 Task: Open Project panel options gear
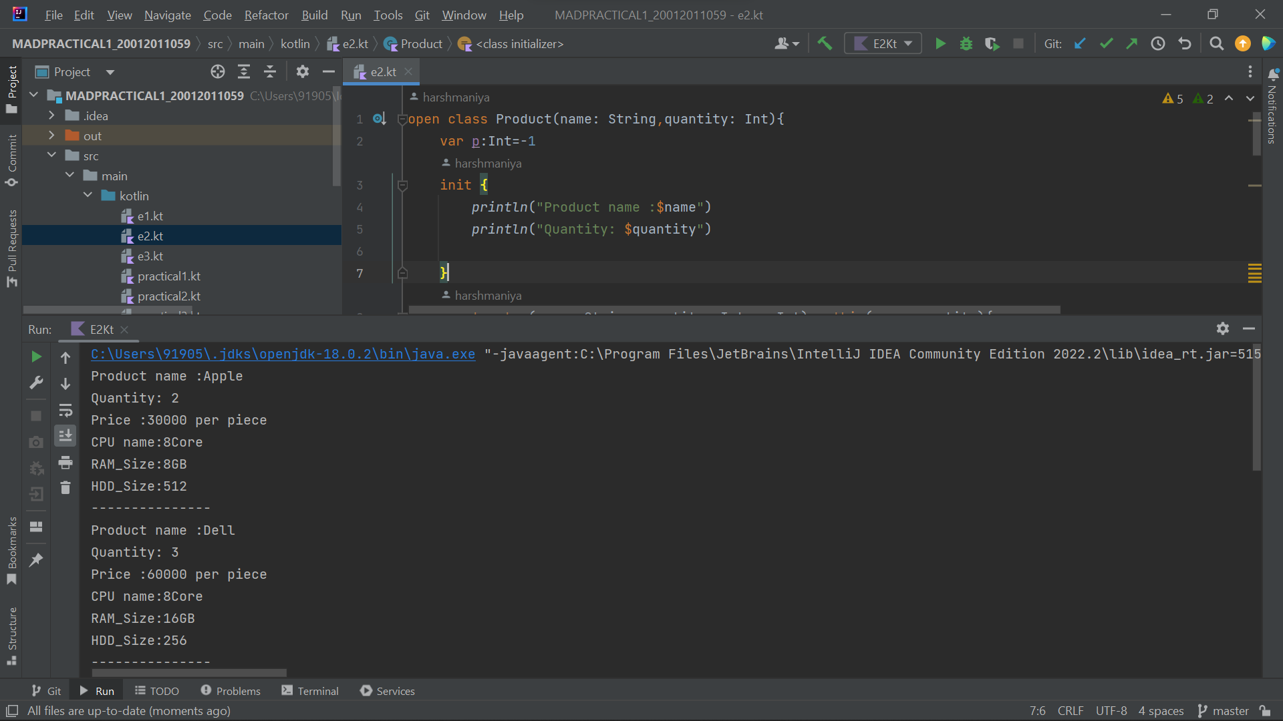303,71
